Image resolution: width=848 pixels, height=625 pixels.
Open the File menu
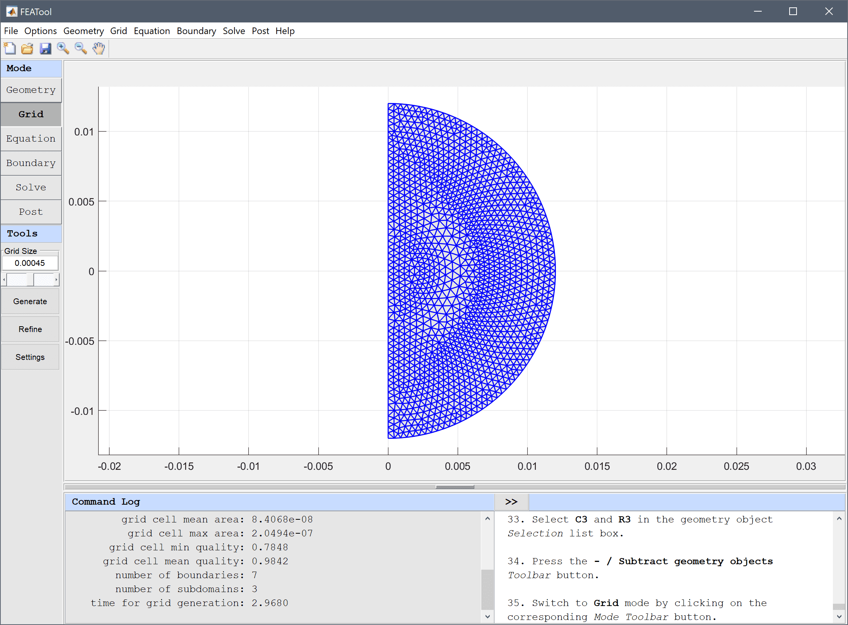11,31
